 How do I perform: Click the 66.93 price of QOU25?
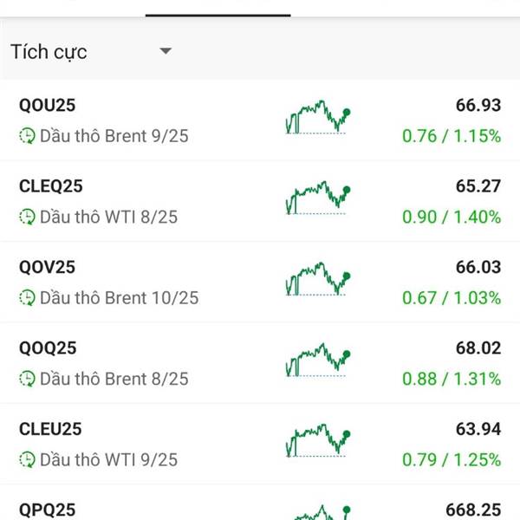tap(478, 105)
